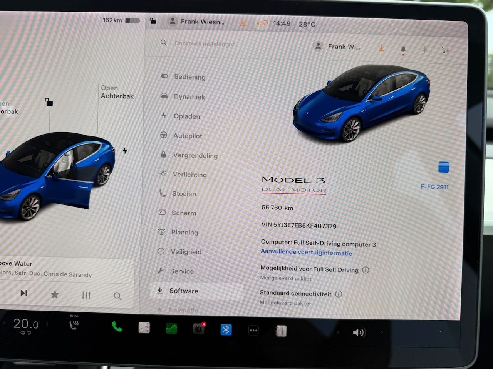Open the all apps three-dots launcher
Viewport: 493px width, 369px height.
253,330
